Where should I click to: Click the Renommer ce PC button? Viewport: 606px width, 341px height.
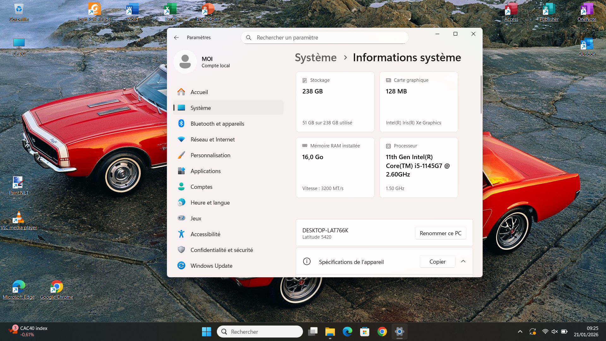point(440,233)
